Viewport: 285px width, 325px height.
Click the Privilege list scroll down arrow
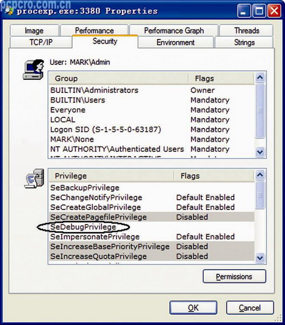click(260, 258)
